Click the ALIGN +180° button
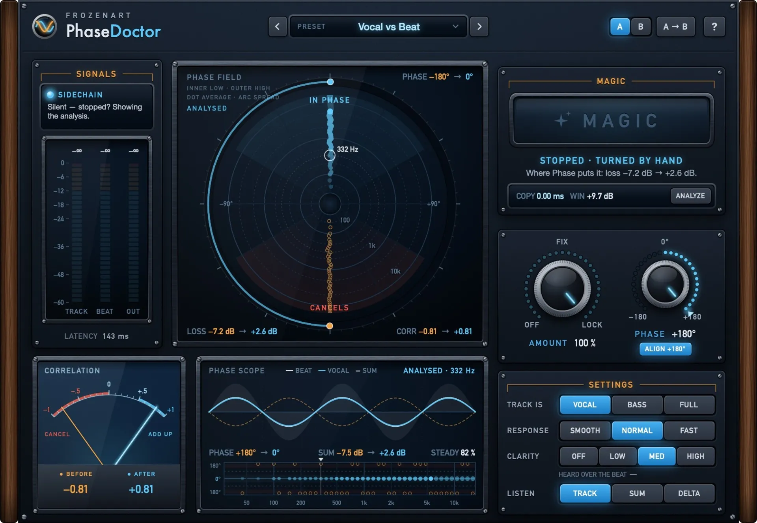757x523 pixels. (665, 349)
